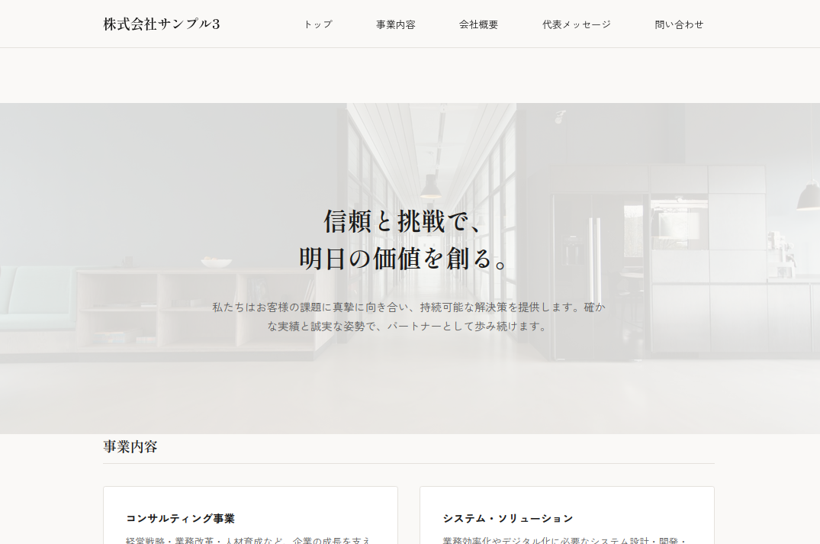The image size is (820, 544).
Task: Select the システム・ソリューション card title
Action: click(507, 519)
